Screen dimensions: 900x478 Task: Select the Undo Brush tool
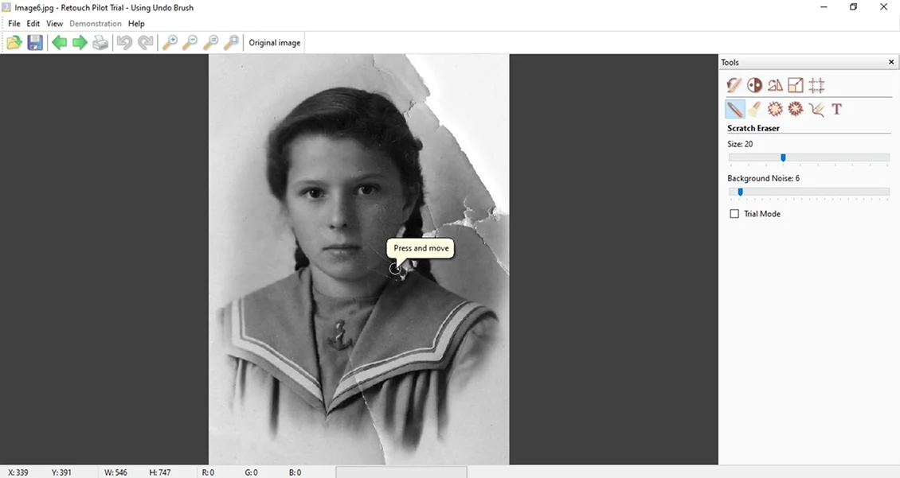coord(734,84)
